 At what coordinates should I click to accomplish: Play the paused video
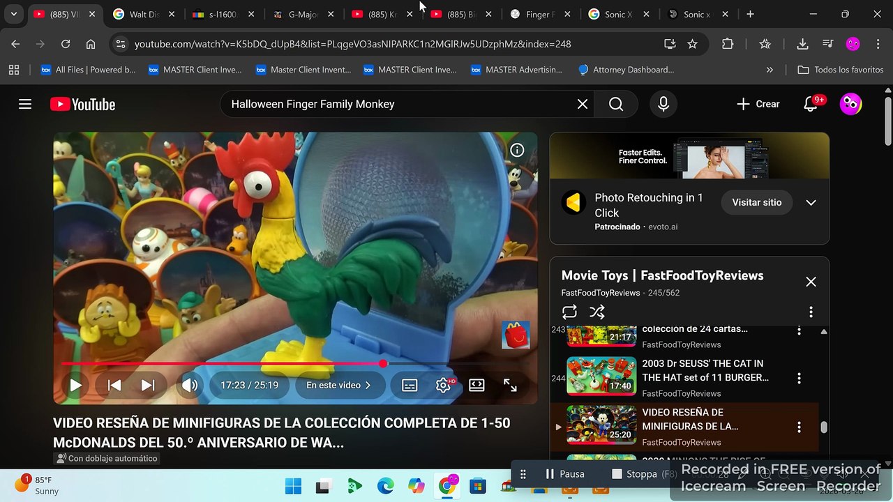coord(75,385)
